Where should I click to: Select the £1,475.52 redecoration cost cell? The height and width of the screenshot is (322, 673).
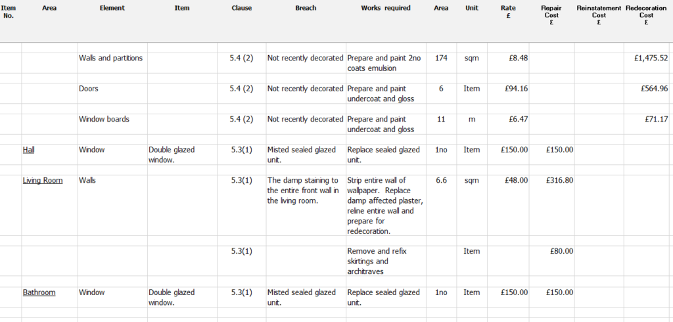pos(651,58)
